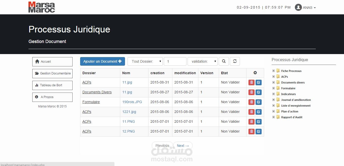Expand the Fiche Processus tree node
344x166 pixels.
[273, 71]
